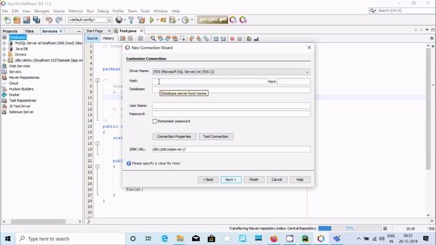The width and height of the screenshot is (436, 245).
Task: Select the Selenium Server node
Action: [x=21, y=112]
